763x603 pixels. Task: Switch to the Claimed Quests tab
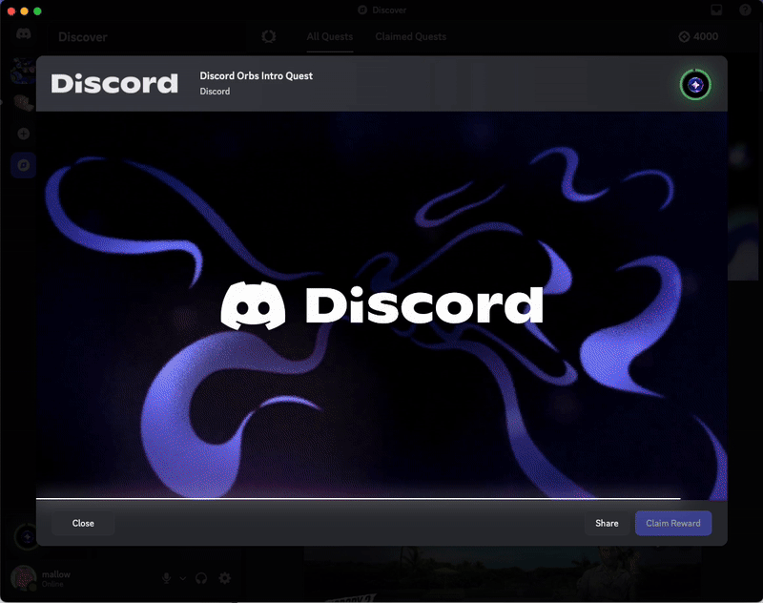click(410, 37)
